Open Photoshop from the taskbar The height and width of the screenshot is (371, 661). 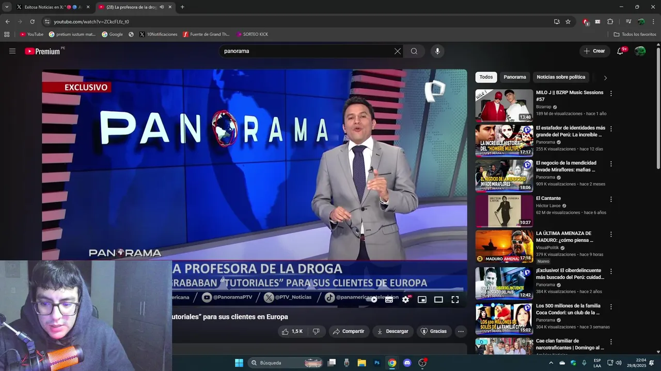click(x=377, y=363)
